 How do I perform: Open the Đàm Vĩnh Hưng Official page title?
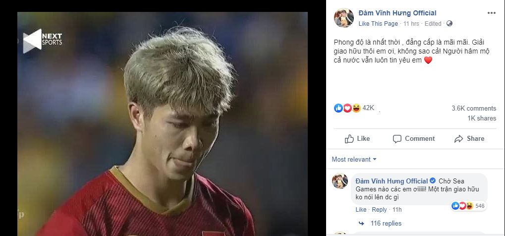(x=397, y=13)
